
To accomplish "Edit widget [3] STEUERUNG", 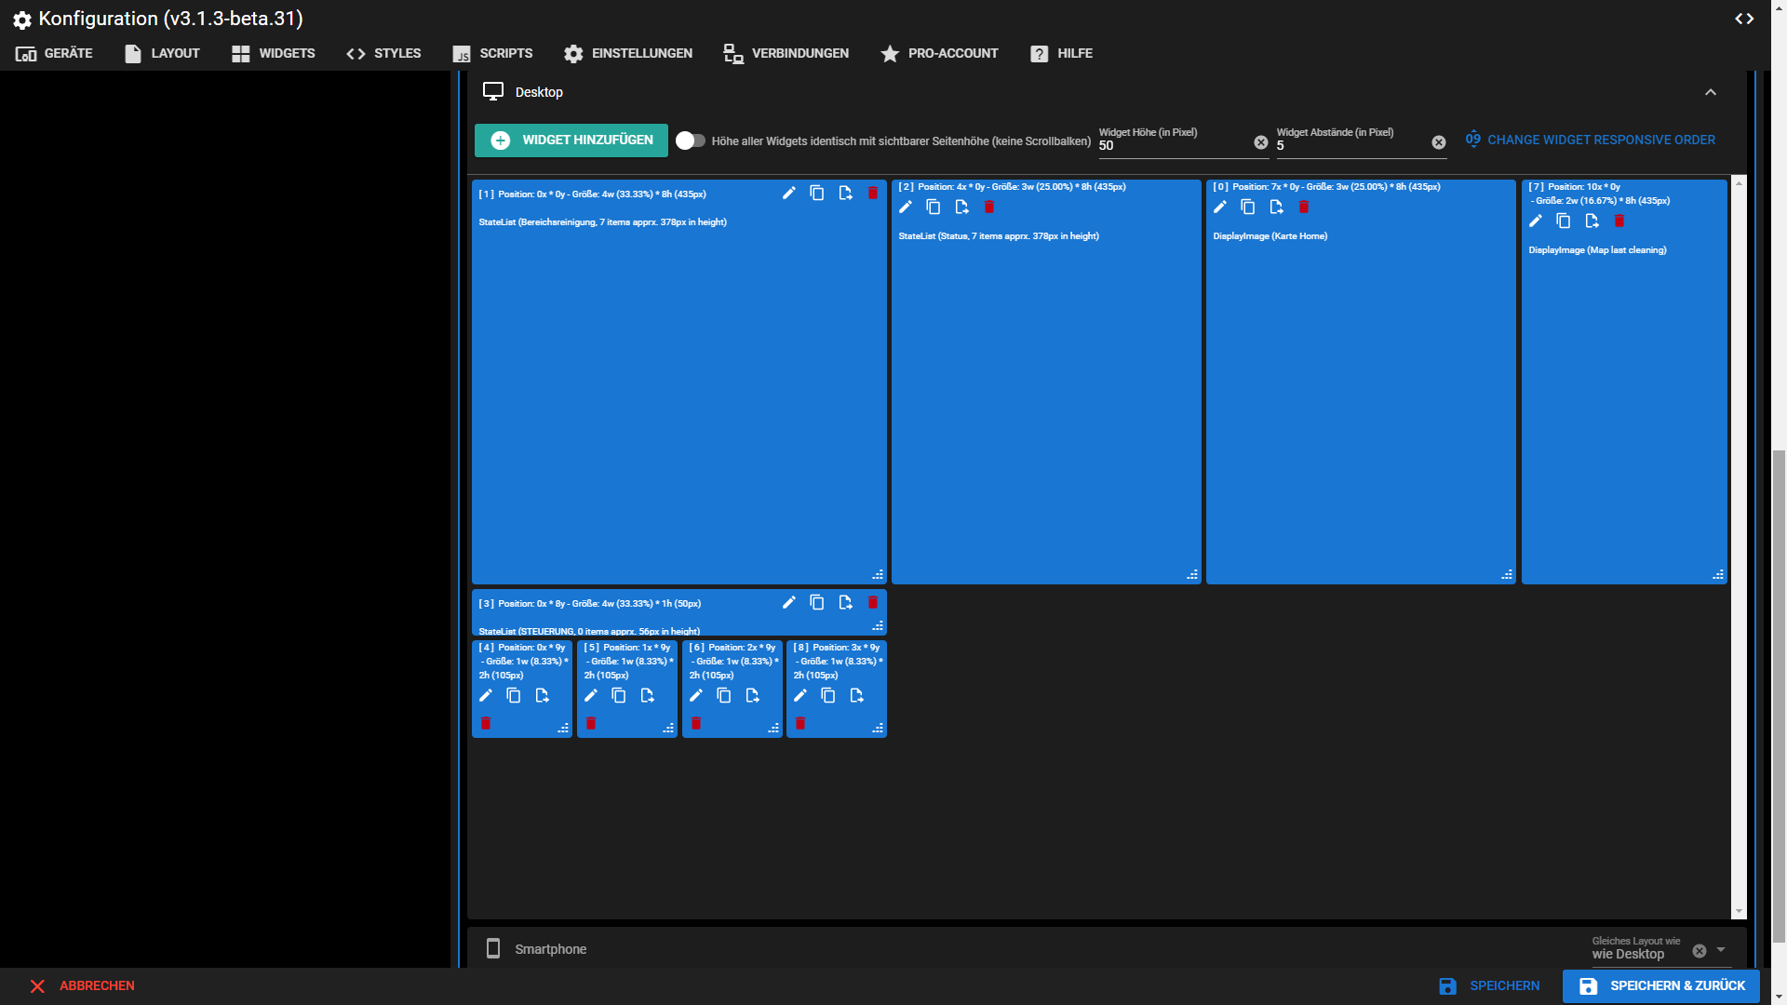I will click(x=788, y=603).
